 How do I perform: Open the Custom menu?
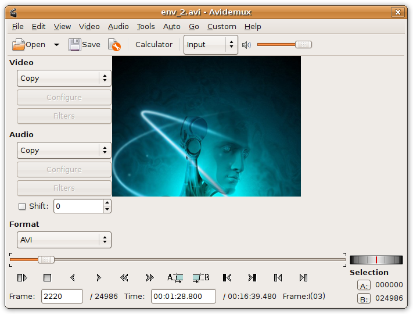(x=221, y=27)
